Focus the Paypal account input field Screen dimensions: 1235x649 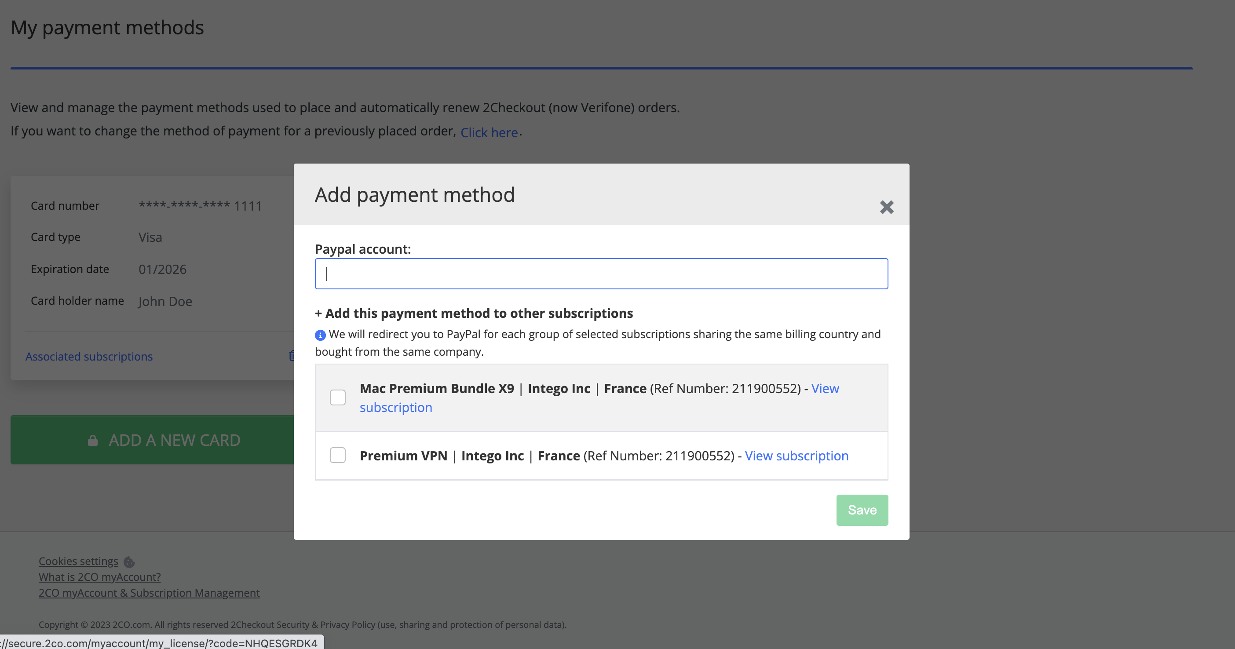coord(601,273)
